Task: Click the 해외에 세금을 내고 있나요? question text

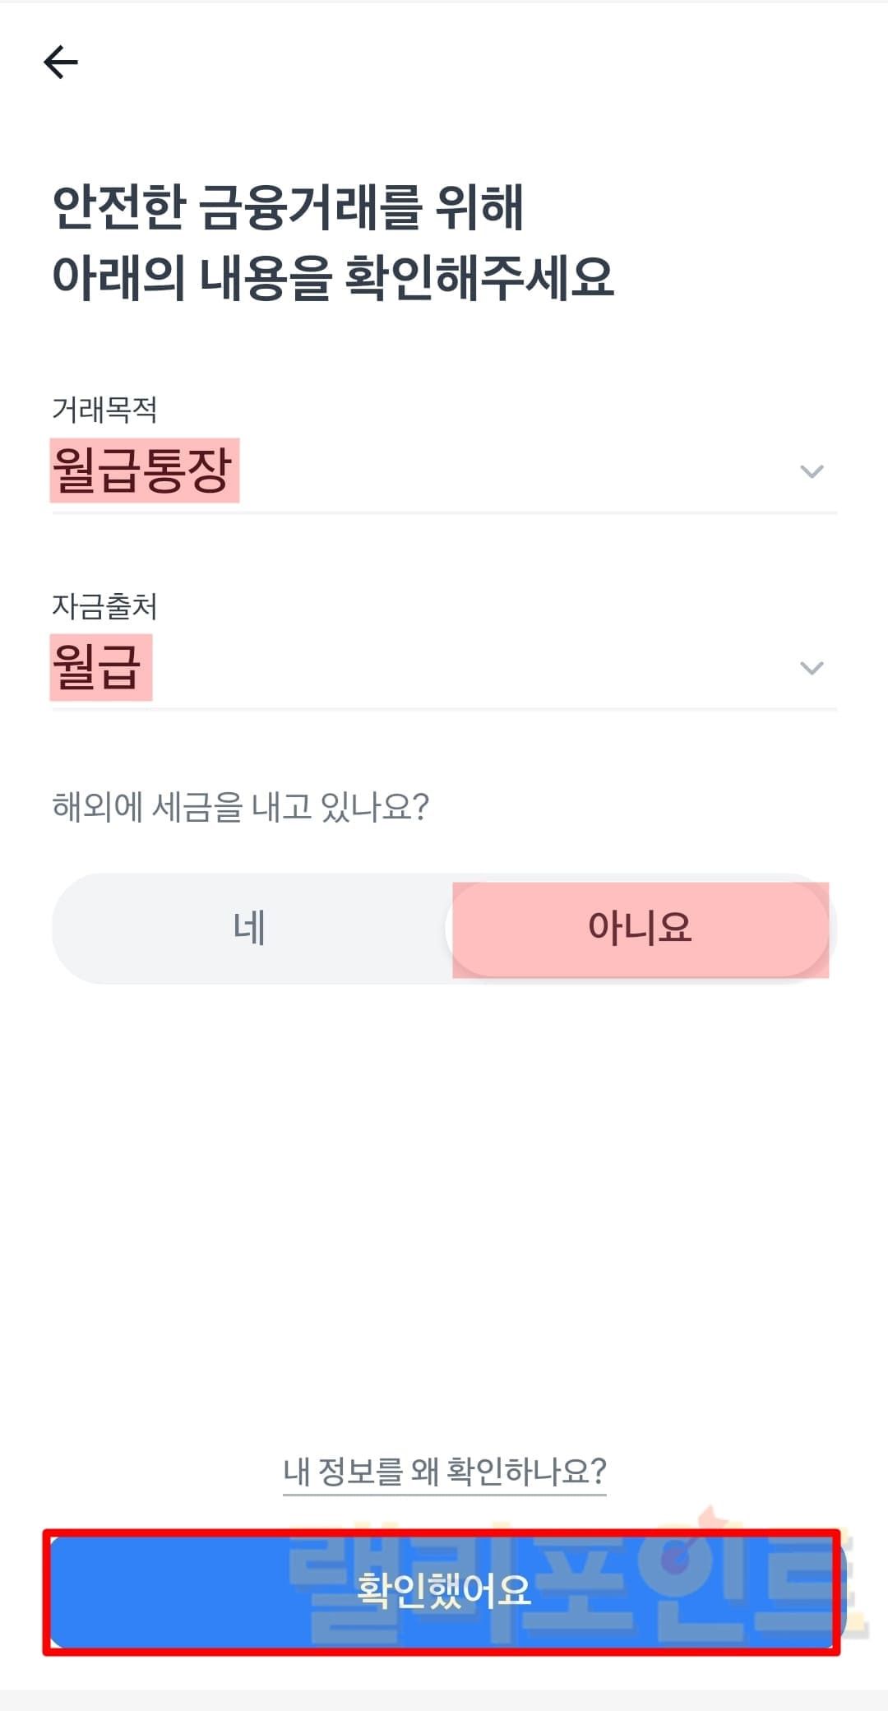Action: pyautogui.click(x=240, y=807)
